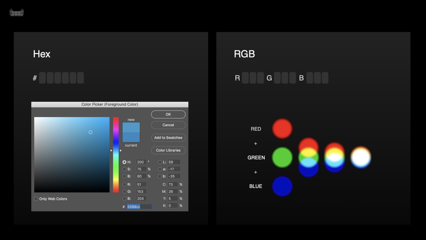Image resolution: width=426 pixels, height=240 pixels.
Task: Click the H value field showing 200
Action: 141,162
